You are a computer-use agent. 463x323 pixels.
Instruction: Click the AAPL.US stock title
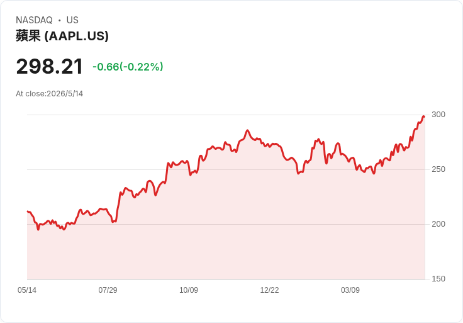click(62, 36)
